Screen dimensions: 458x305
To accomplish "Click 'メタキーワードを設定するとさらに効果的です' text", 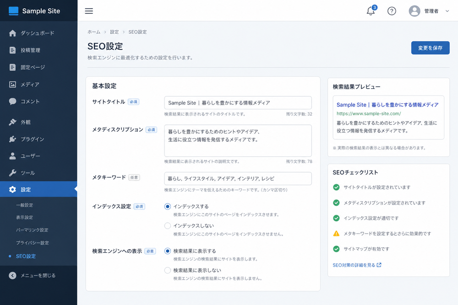I will pyautogui.click(x=387, y=234).
